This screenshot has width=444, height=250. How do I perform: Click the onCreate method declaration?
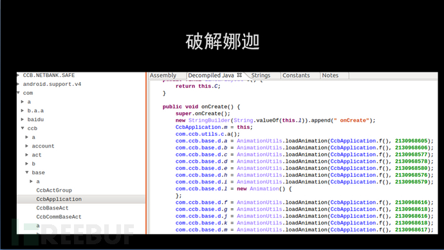click(x=201, y=106)
